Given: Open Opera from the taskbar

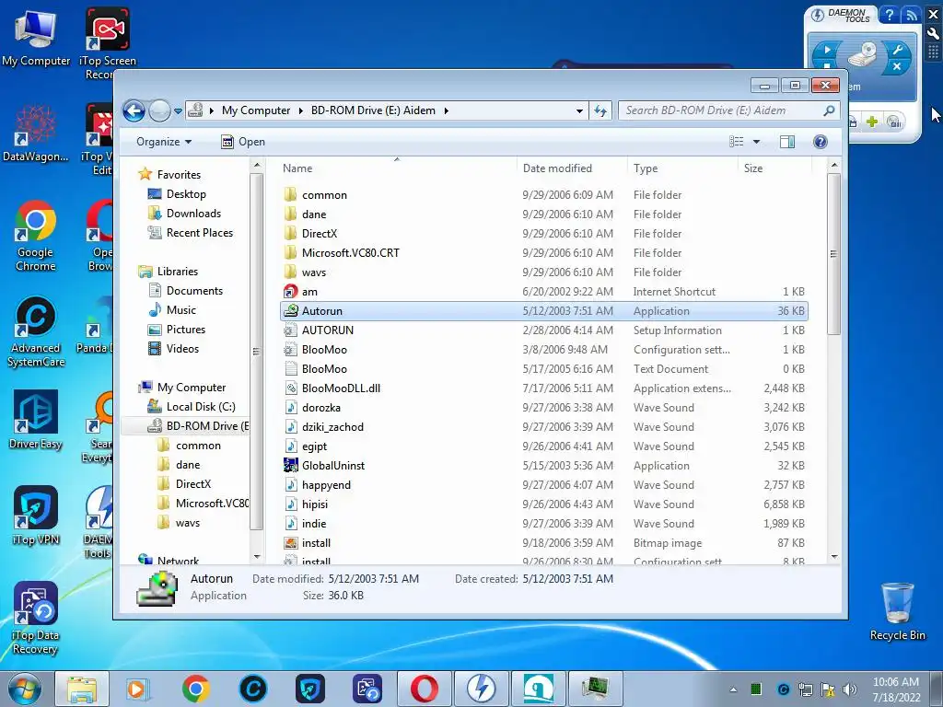Looking at the screenshot, I should 425,689.
